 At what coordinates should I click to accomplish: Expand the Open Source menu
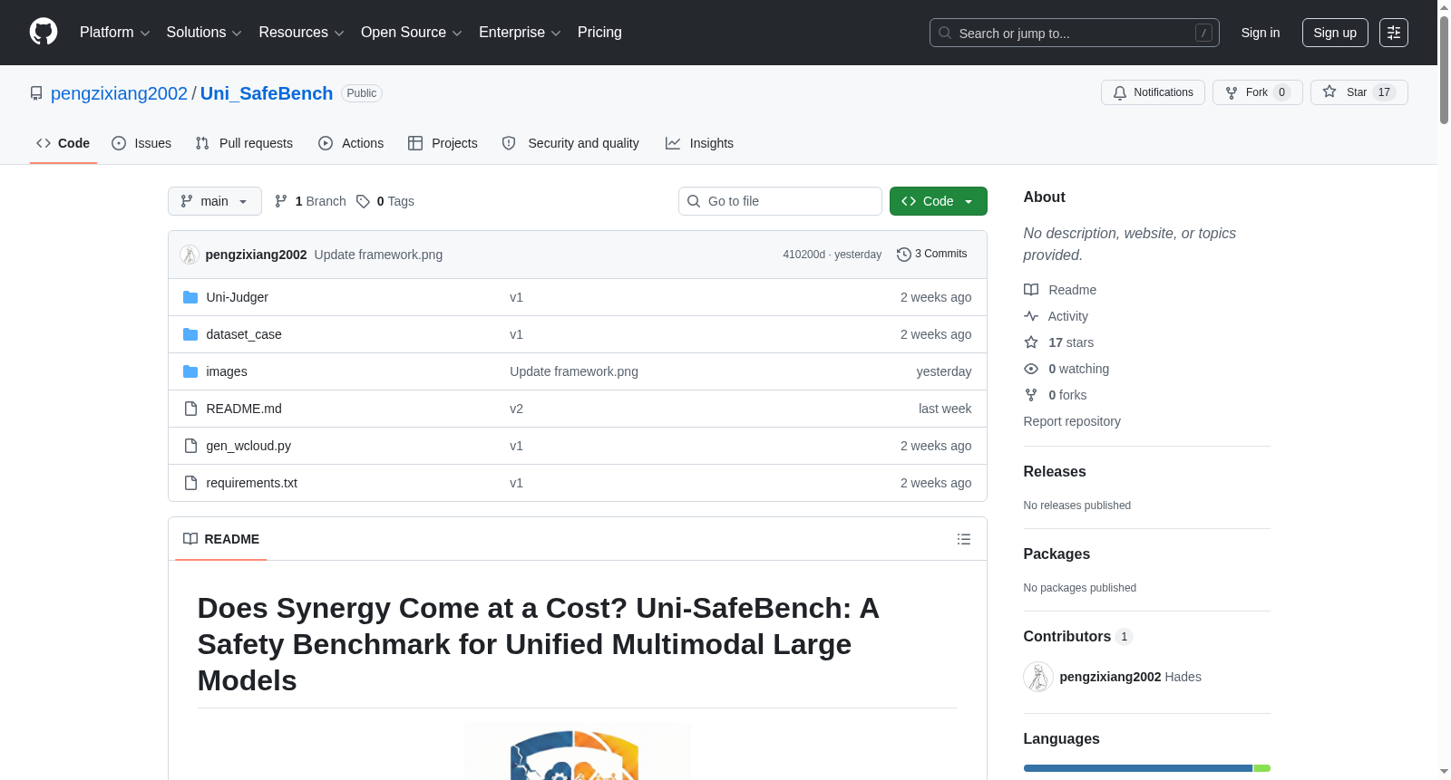(412, 33)
